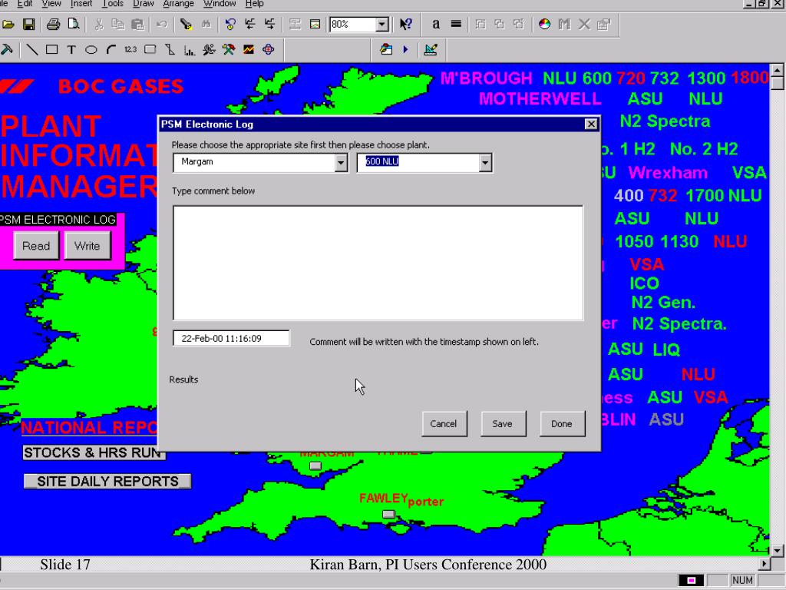Click the revert time clock icon
Viewport: 786px width, 590px height.
coord(230,24)
